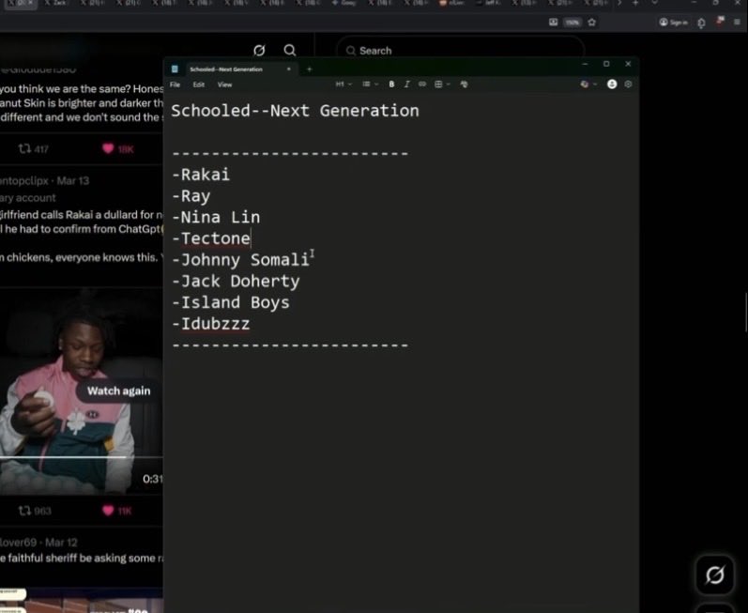This screenshot has width=748, height=613.
Task: Like the tweet with 18K likes
Action: tap(118, 149)
